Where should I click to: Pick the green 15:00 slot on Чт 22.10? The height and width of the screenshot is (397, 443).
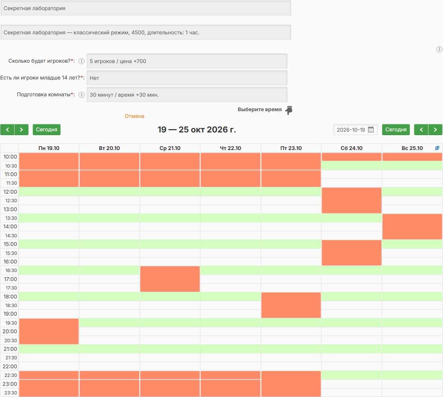231,244
